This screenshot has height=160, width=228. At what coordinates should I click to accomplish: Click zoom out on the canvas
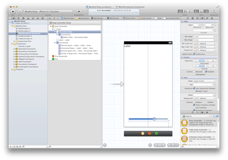click(169, 145)
